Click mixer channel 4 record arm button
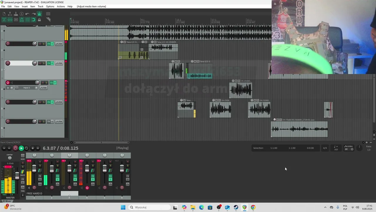Image resolution: width=376 pixels, height=212 pixels. (87, 188)
